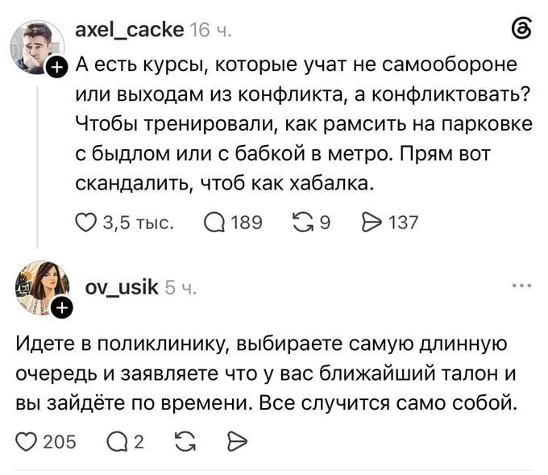Open three-dot menu on ov_usik reply
Image resolution: width=548 pixels, height=475 pixels.
tap(522, 285)
